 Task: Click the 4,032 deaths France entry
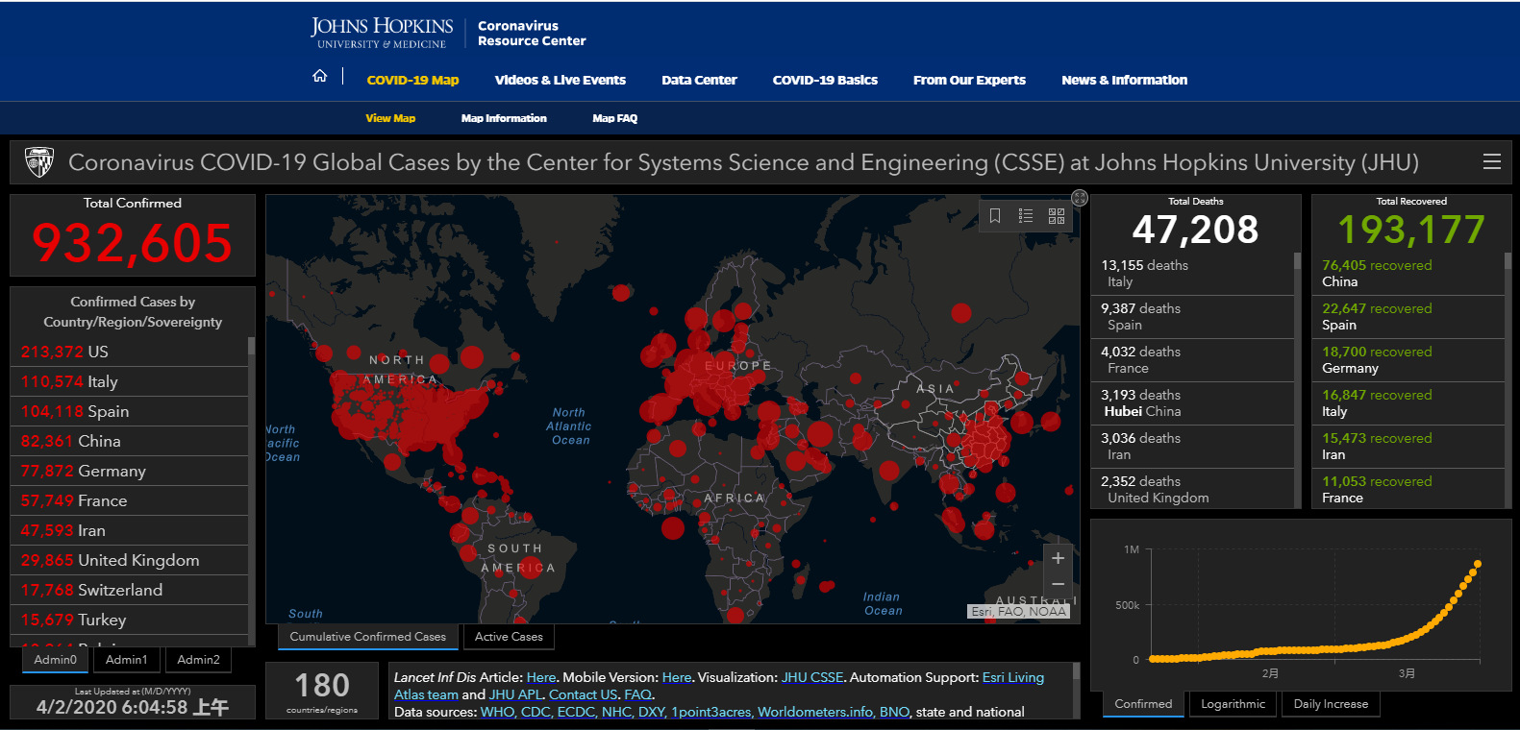(x=1192, y=360)
